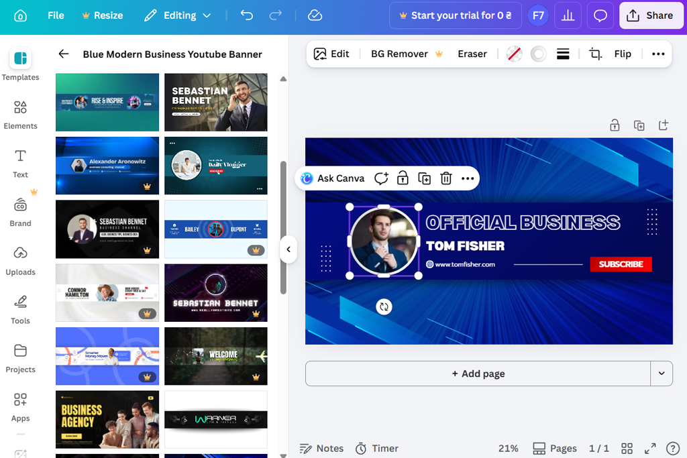Lock page icon above canvas
Viewport: 687px width, 458px height.
click(x=615, y=125)
